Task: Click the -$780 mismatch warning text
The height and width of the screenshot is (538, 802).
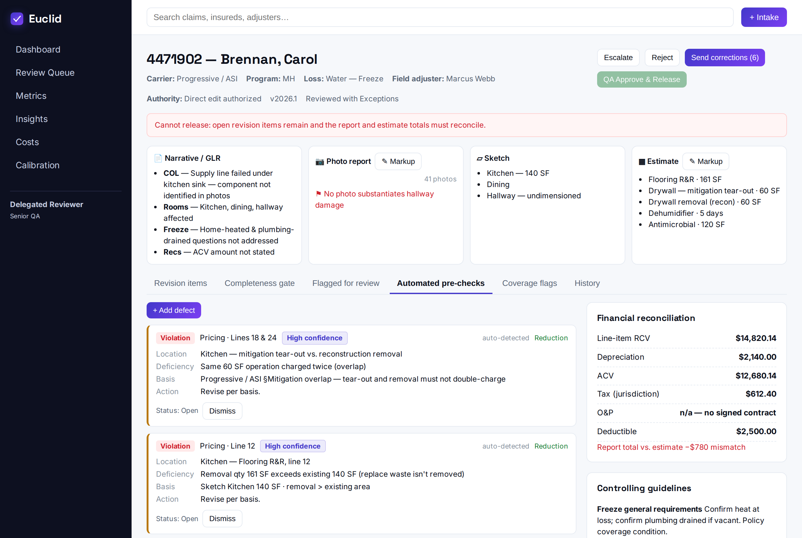Action: click(x=671, y=447)
